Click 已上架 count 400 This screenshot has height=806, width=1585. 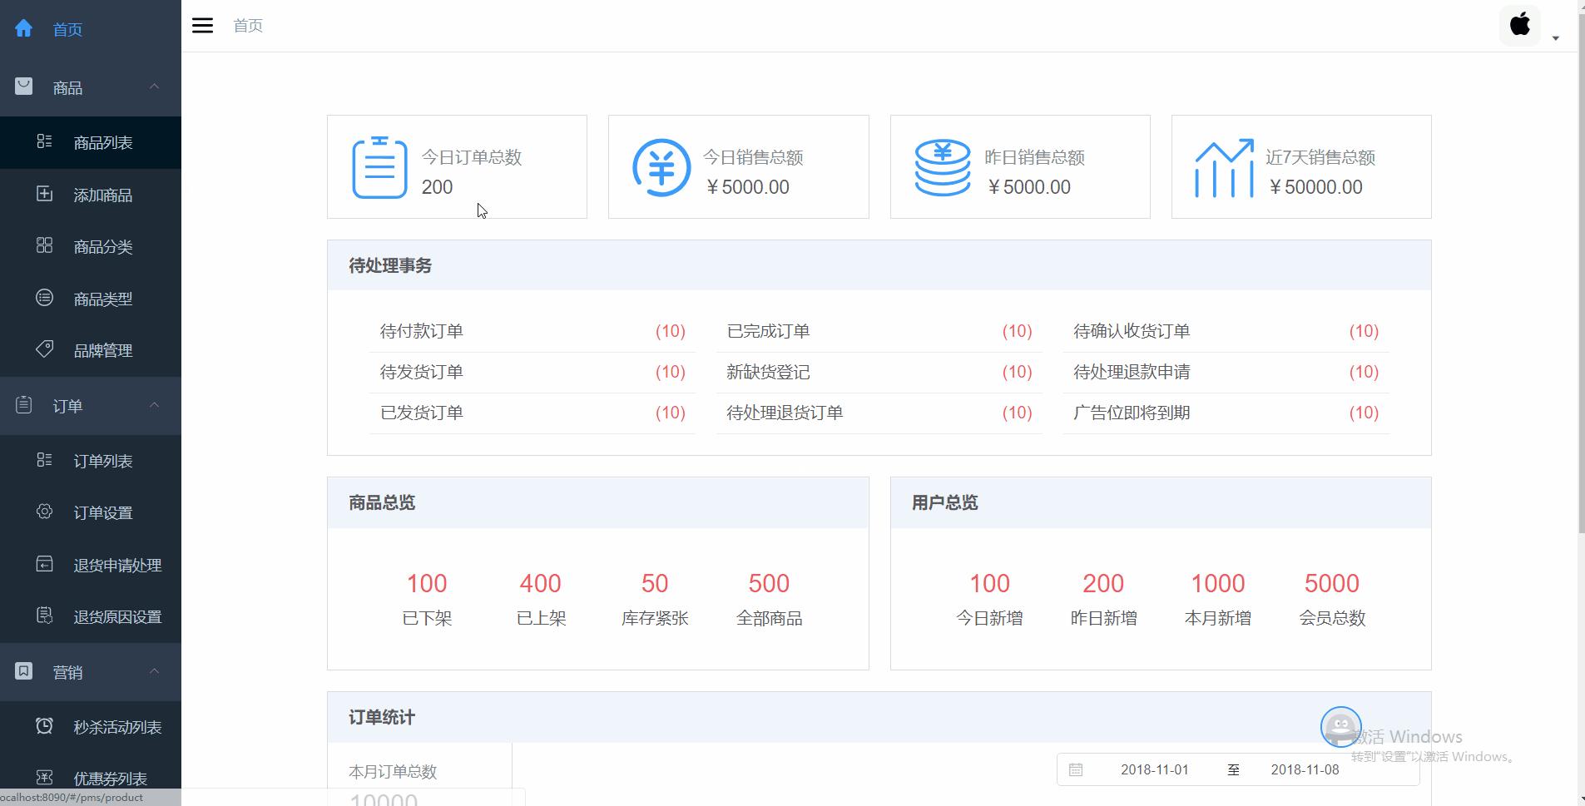541,583
